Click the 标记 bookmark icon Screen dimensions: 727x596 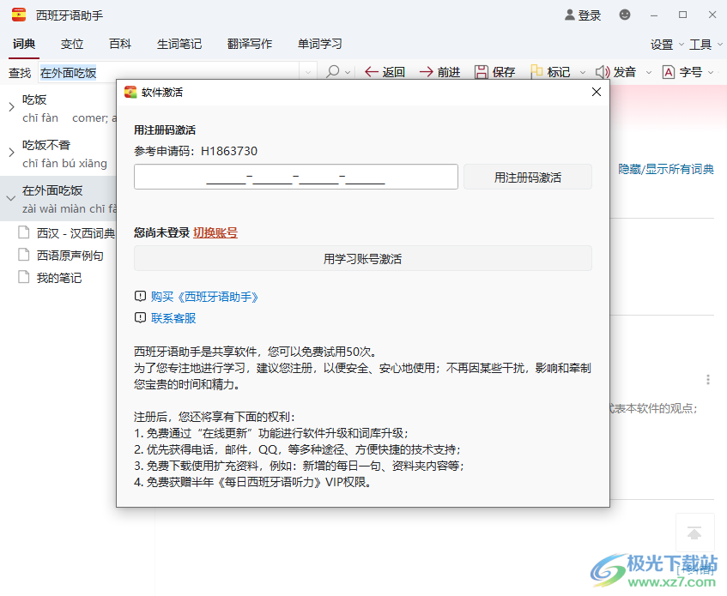(536, 71)
